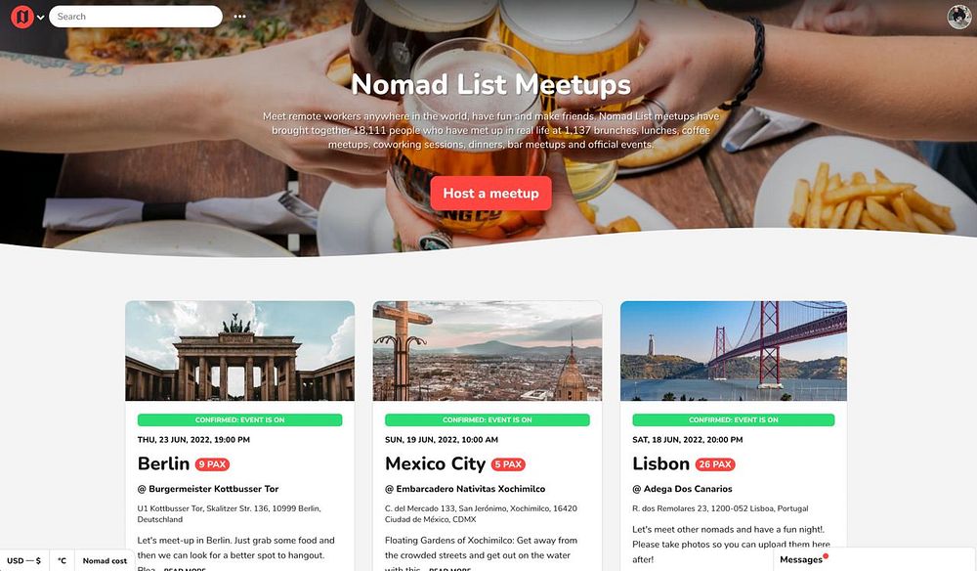This screenshot has height=571, width=977.
Task: Click the 26 PAX badge on Lisbon
Action: (715, 464)
